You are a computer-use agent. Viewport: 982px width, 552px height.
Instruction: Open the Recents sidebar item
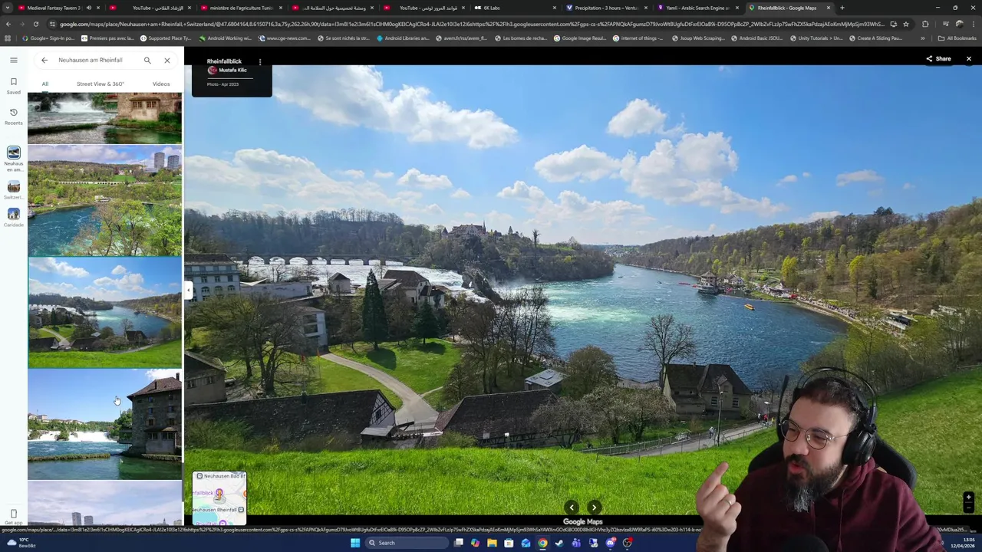pos(13,117)
